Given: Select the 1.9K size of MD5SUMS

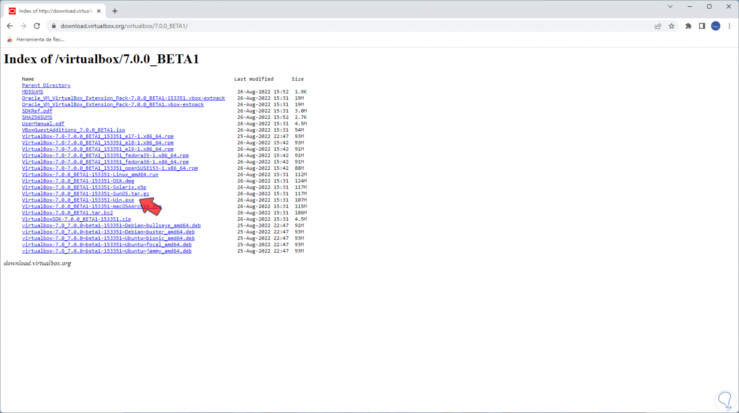Looking at the screenshot, I should [301, 92].
